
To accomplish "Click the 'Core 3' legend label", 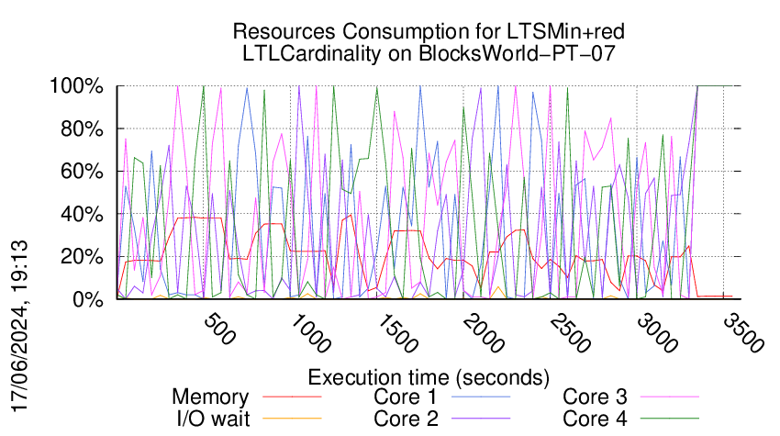I will tap(595, 397).
